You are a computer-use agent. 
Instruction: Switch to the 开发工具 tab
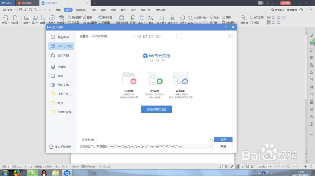pyautogui.click(x=146, y=10)
